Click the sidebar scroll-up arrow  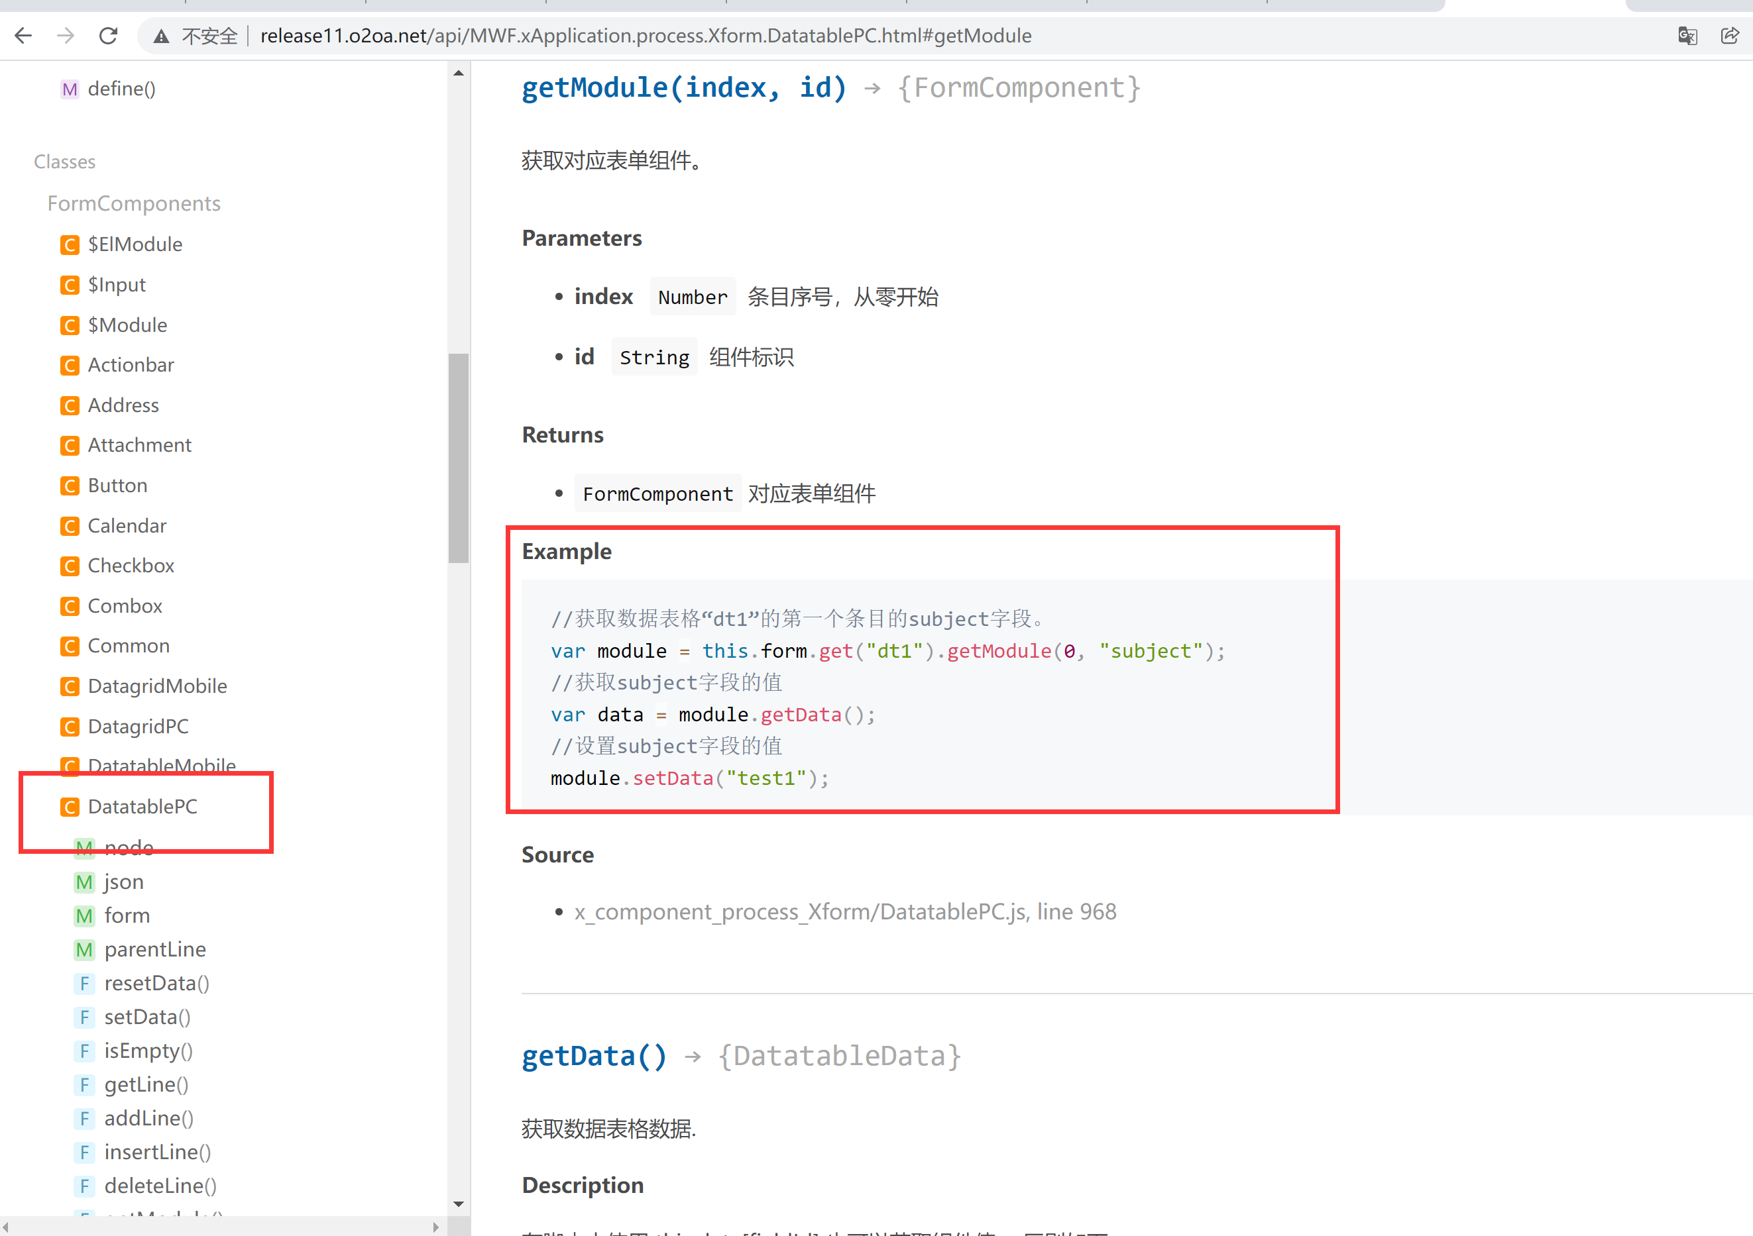(458, 74)
